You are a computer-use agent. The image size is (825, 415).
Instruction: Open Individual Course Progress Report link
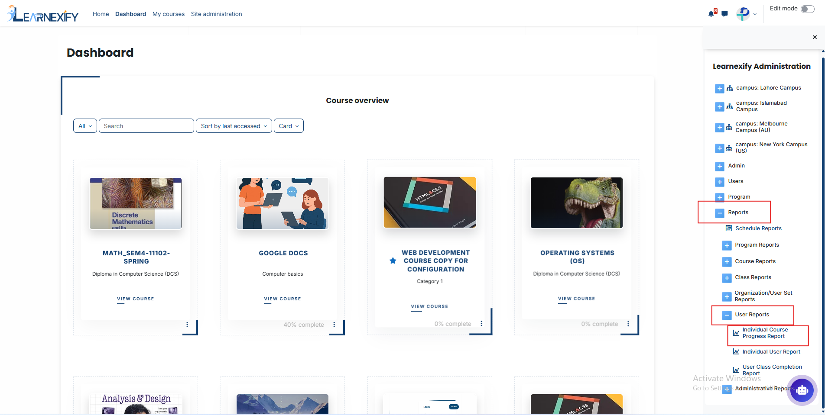[765, 333]
